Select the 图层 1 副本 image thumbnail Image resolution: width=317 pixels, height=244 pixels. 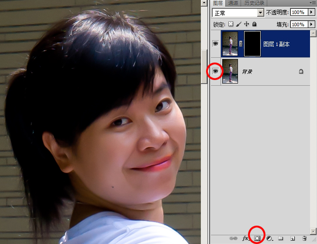[x=230, y=44]
